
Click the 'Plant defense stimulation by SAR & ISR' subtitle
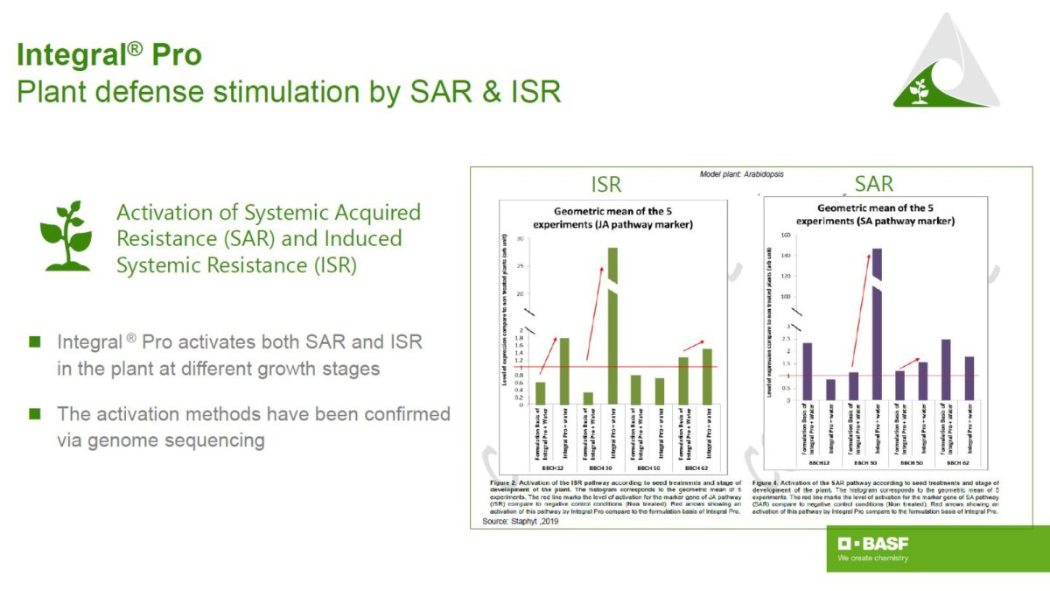click(289, 91)
